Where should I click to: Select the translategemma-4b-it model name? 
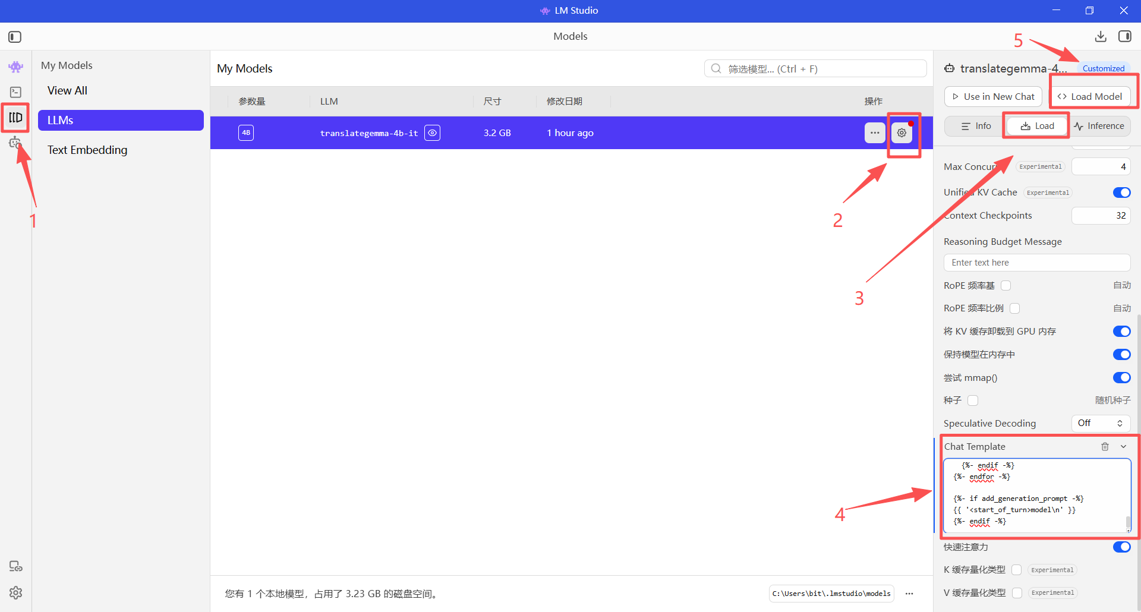point(369,133)
